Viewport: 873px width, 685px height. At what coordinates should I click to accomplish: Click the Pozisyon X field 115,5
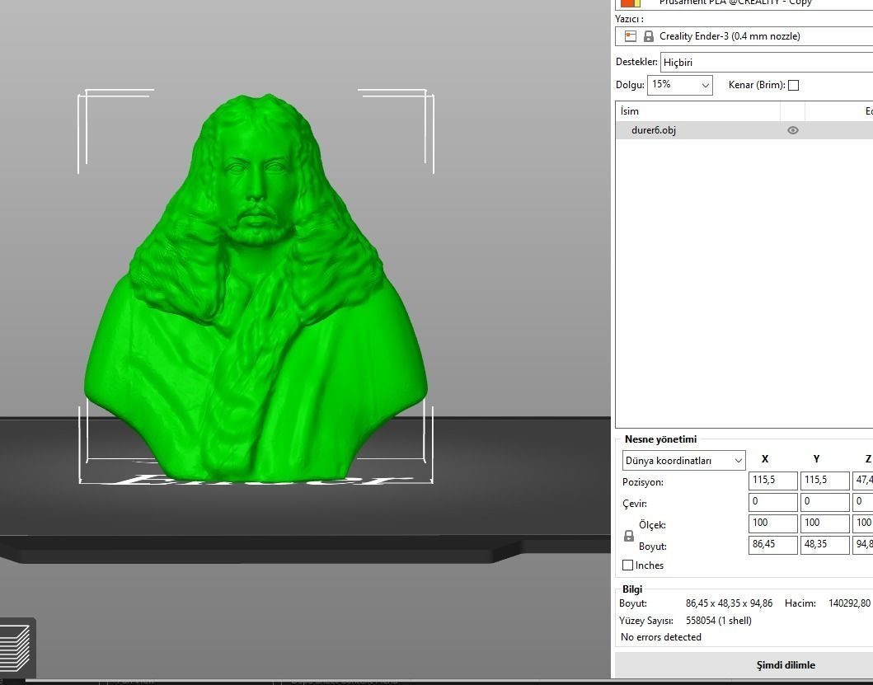click(x=772, y=481)
